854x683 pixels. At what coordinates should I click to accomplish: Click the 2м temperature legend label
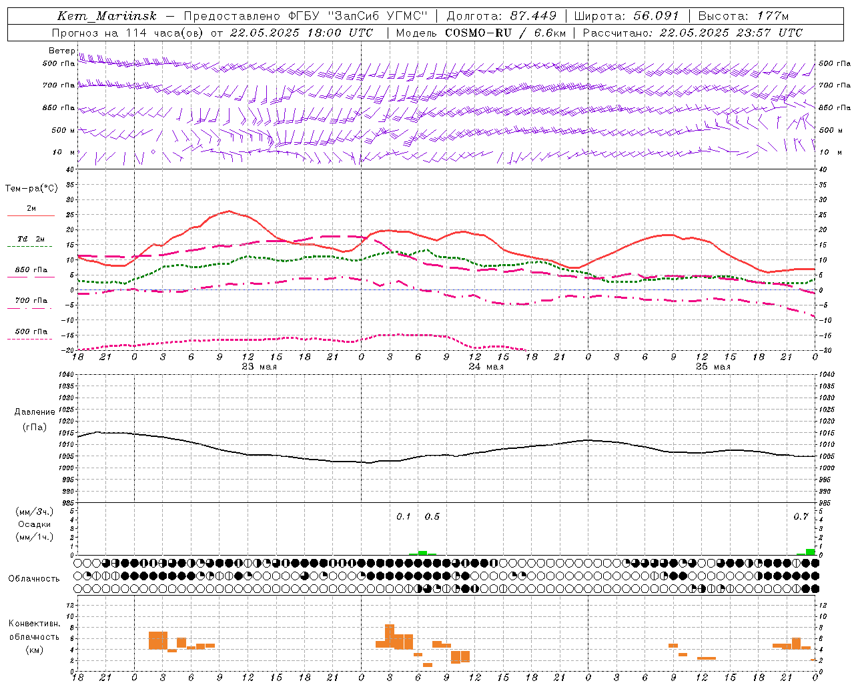pyautogui.click(x=31, y=209)
